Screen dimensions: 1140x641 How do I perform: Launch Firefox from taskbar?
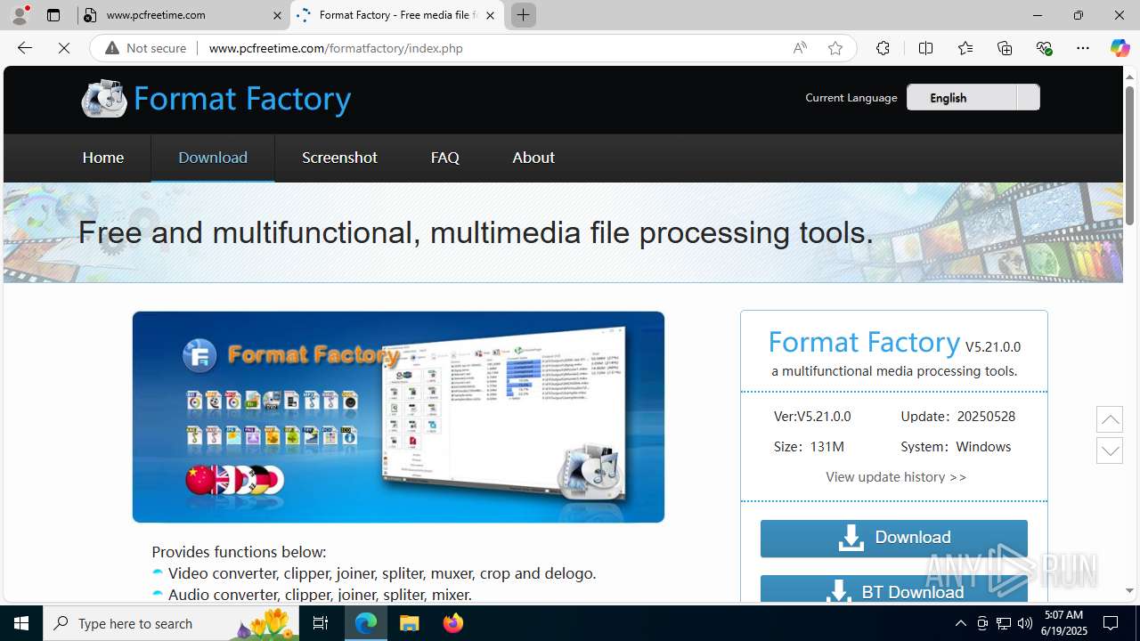point(453,623)
